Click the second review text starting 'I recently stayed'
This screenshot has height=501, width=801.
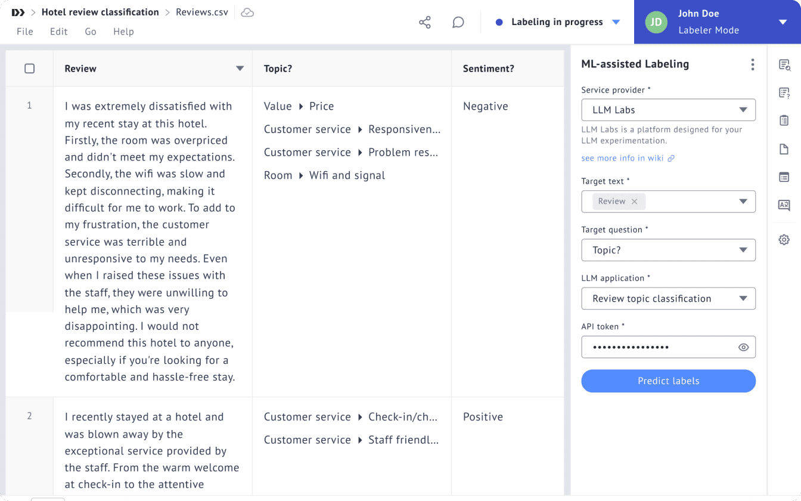click(x=152, y=451)
